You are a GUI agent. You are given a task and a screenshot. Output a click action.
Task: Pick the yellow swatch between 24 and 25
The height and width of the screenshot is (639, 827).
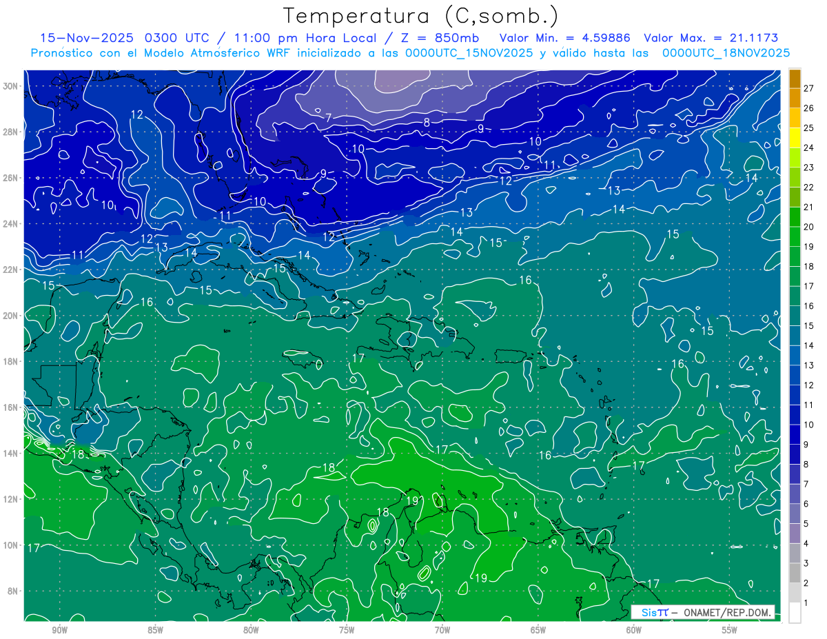point(795,138)
